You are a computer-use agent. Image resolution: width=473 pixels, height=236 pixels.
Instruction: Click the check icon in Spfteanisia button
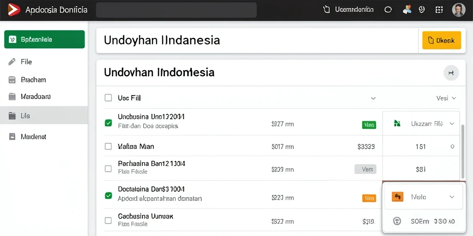pos(12,39)
